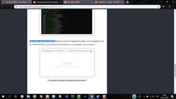Click scrollbar up arrow

[x=175, y=10]
